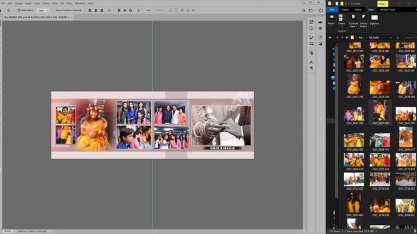
Task: Click the black-and-white ring photo on canvas
Action: tap(222, 125)
